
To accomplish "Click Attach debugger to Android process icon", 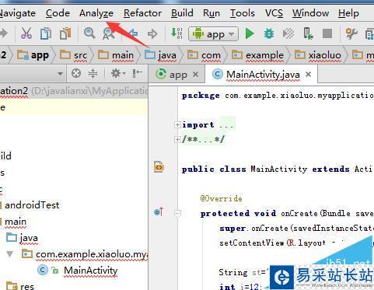I will click(x=308, y=33).
